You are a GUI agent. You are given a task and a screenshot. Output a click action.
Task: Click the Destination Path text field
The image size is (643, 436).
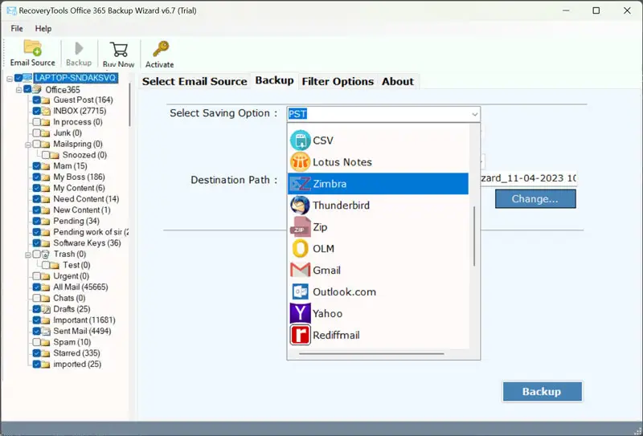point(529,178)
